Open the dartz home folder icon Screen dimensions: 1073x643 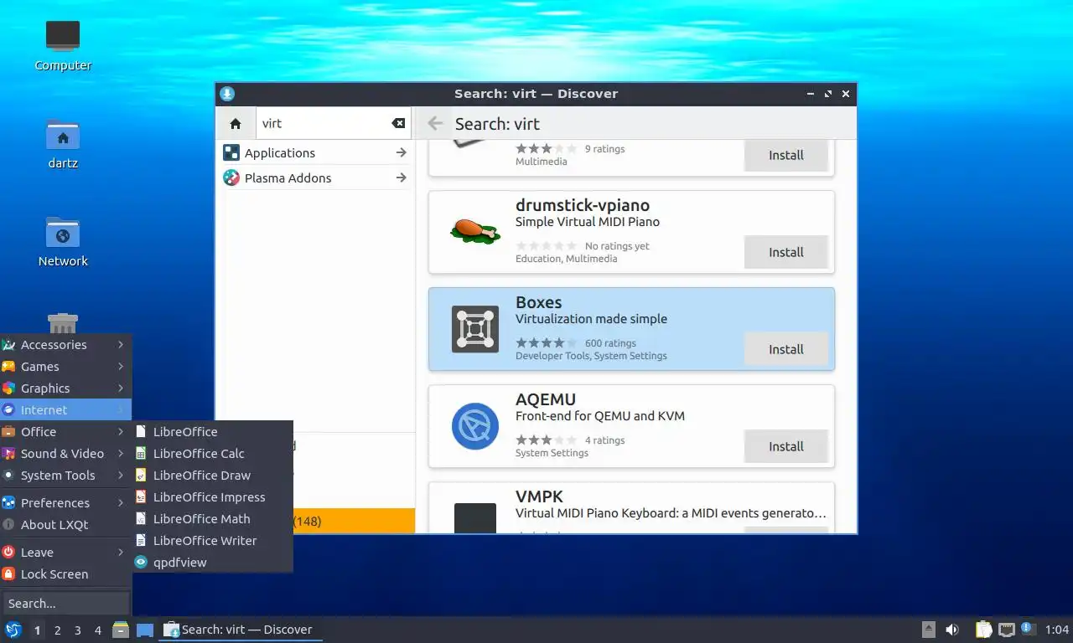point(63,134)
